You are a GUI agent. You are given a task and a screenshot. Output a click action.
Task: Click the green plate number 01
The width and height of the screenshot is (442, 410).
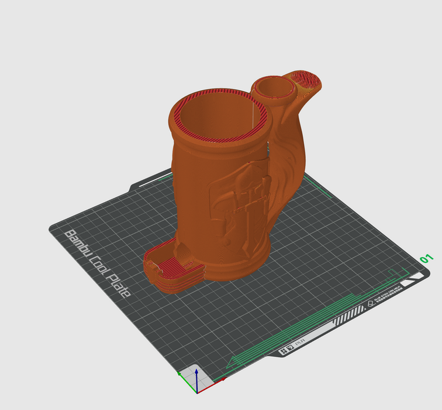426,258
